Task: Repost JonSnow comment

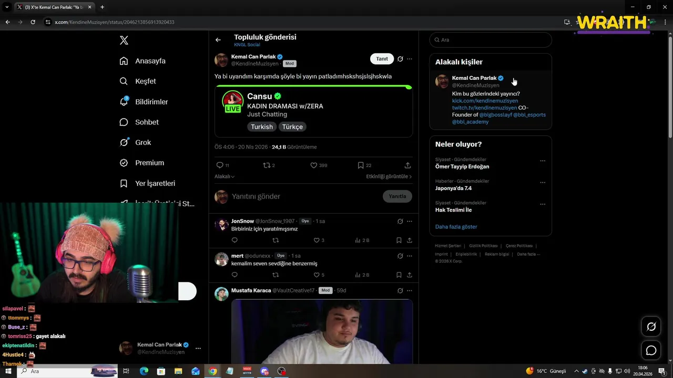Action: click(276, 240)
